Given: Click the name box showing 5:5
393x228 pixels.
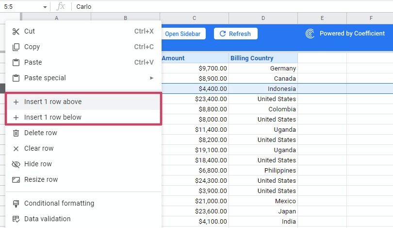Looking at the screenshot, I should point(25,6).
